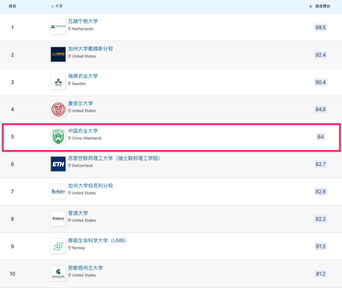
Task: Click the 排名 column header
Action: click(13, 6)
